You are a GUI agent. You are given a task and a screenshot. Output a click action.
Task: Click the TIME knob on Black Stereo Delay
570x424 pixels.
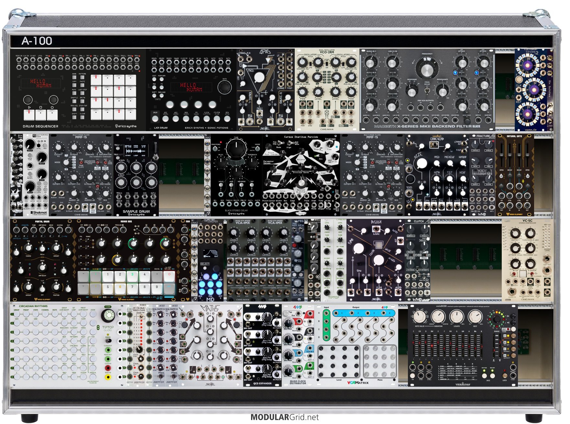click(x=236, y=149)
